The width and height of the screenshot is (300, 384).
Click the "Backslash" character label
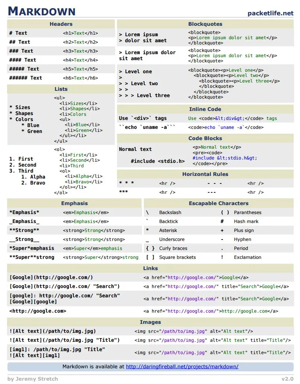(x=170, y=213)
